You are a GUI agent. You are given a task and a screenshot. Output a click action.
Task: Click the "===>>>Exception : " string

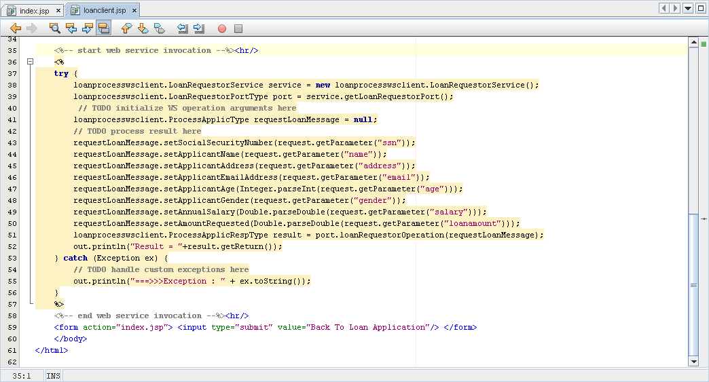pyautogui.click(x=178, y=281)
